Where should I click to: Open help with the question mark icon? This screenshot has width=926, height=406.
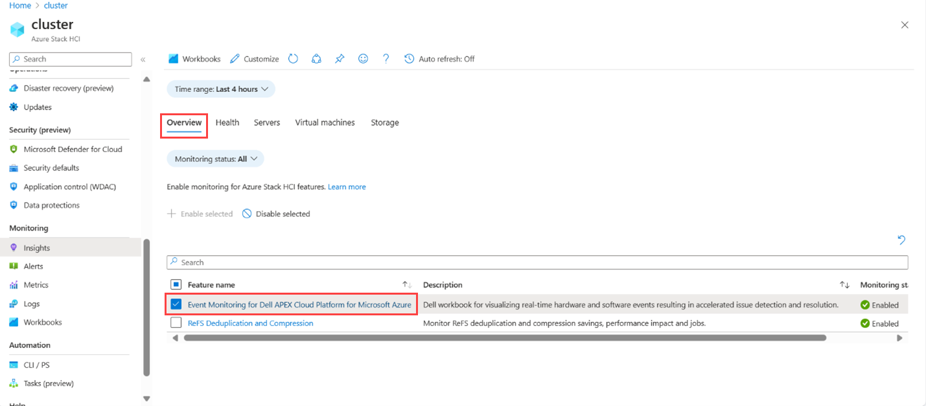point(386,59)
